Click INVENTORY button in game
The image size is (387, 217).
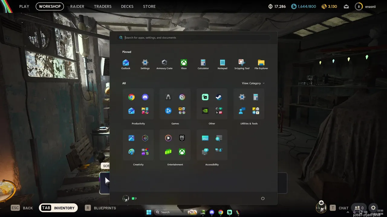pyautogui.click(x=58, y=208)
